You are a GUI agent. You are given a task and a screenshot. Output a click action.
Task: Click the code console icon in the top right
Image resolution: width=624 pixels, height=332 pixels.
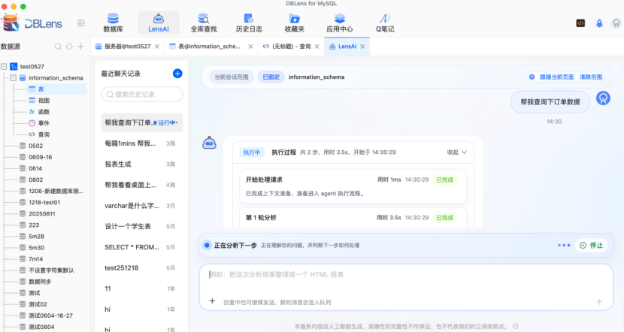click(x=580, y=23)
